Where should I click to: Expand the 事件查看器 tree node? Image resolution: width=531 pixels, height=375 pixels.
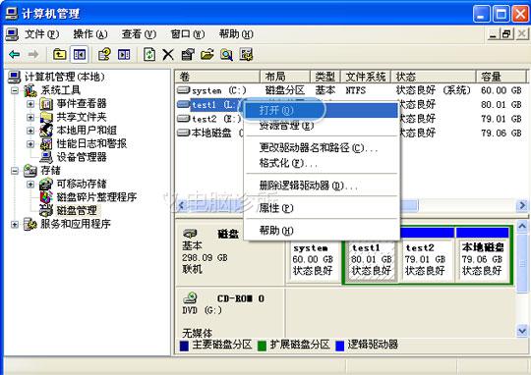pyautogui.click(x=30, y=104)
